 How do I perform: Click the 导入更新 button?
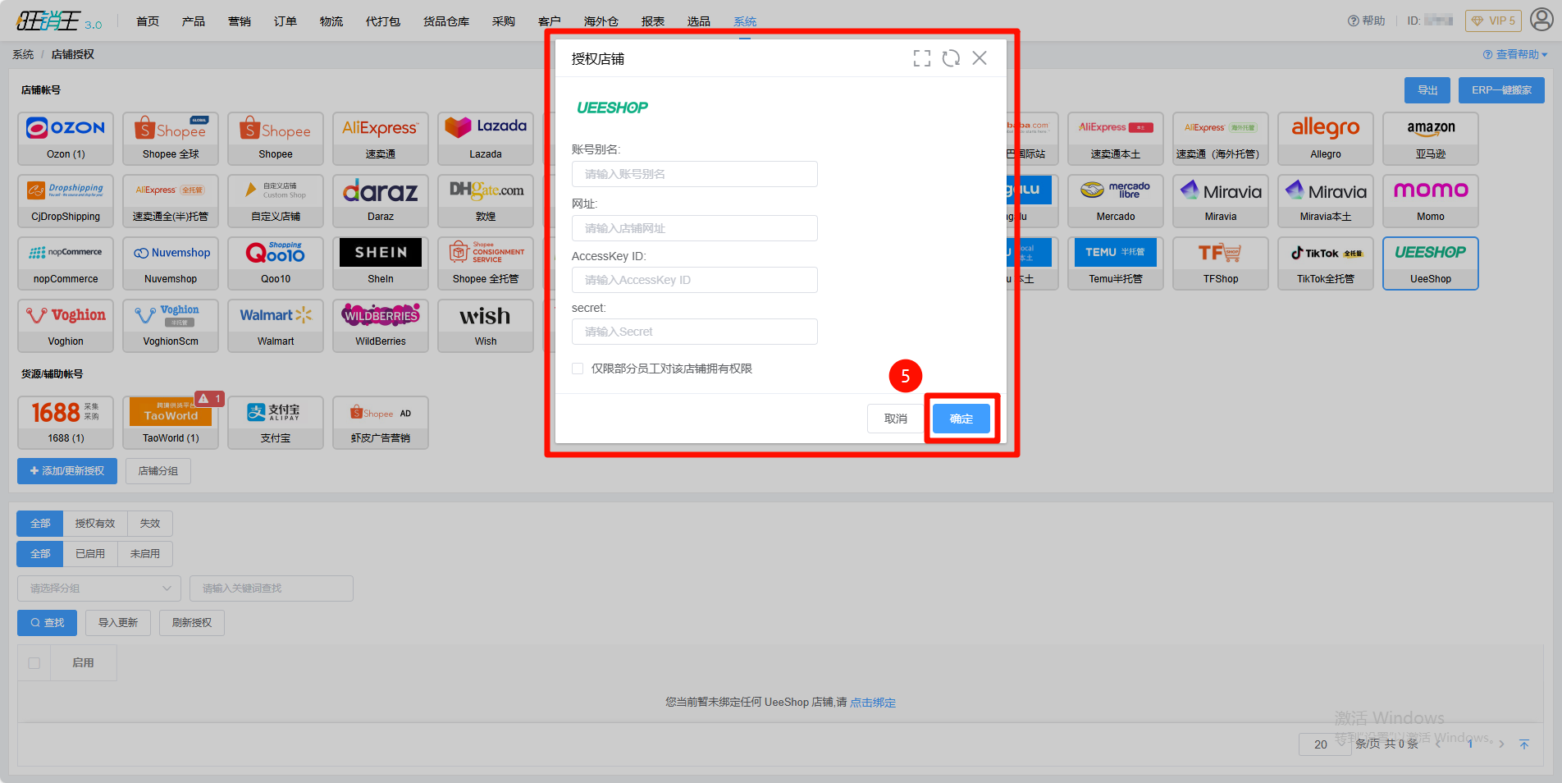click(x=118, y=623)
